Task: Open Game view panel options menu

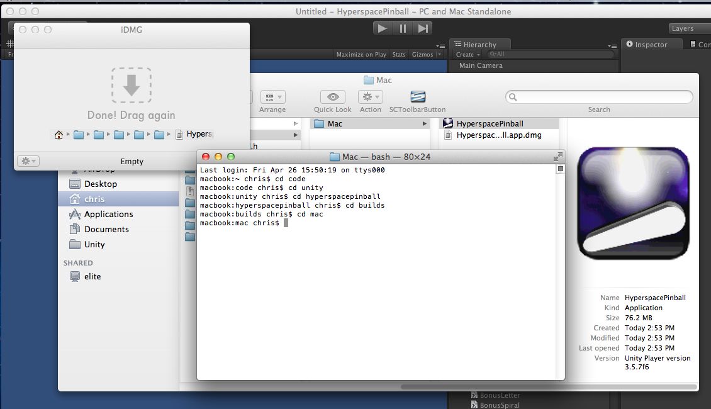Action: (440, 46)
